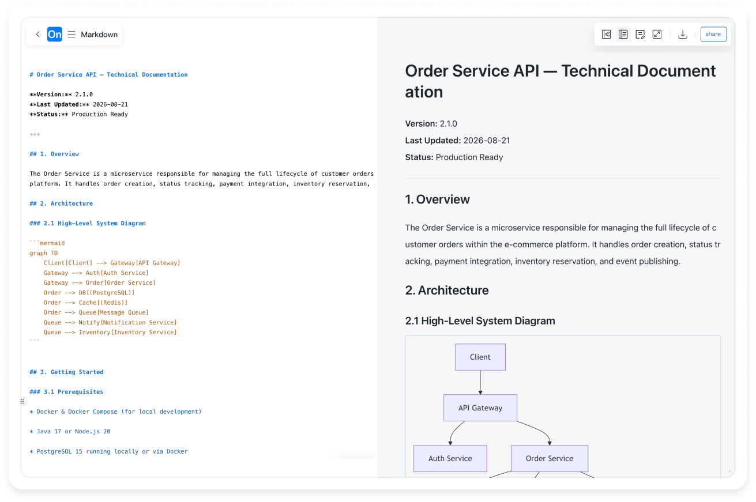
Task: Click the '2. Architecture' preview heading
Action: pos(447,290)
